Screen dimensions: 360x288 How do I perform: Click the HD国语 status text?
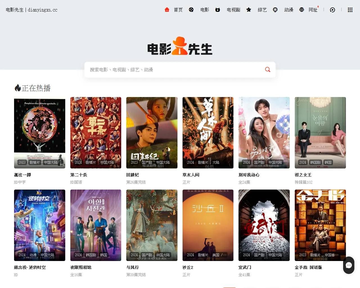pos(76,182)
